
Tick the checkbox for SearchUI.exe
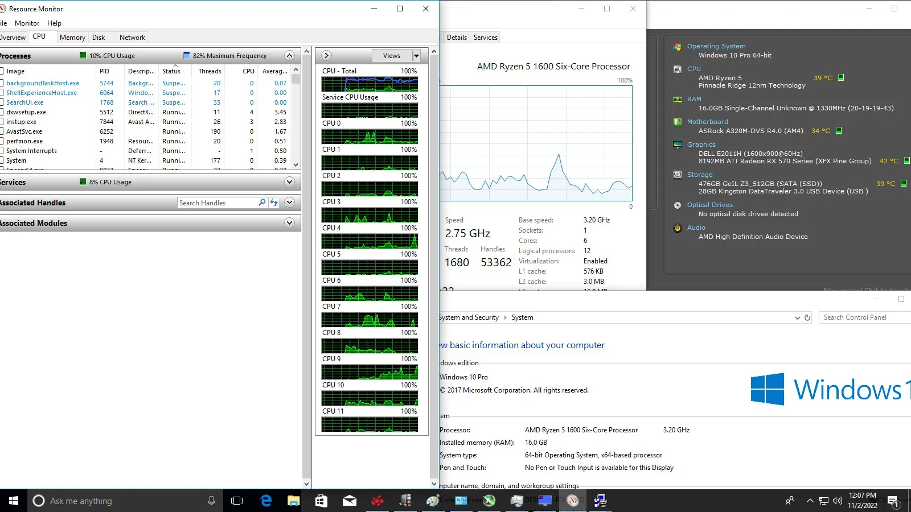pyautogui.click(x=2, y=102)
